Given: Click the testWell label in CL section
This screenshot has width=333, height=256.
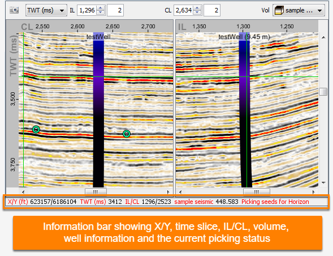Looking at the screenshot, I should 98,37.
